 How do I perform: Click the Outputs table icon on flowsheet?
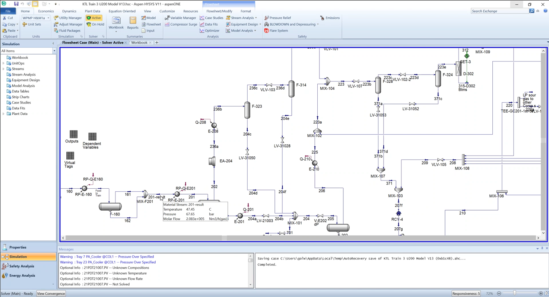point(73,134)
